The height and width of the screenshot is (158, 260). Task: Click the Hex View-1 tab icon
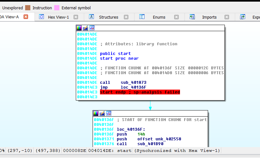tap(42, 17)
